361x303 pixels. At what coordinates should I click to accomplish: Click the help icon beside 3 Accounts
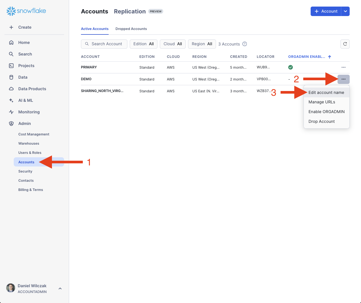click(244, 44)
